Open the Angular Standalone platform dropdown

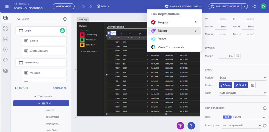(183, 6)
